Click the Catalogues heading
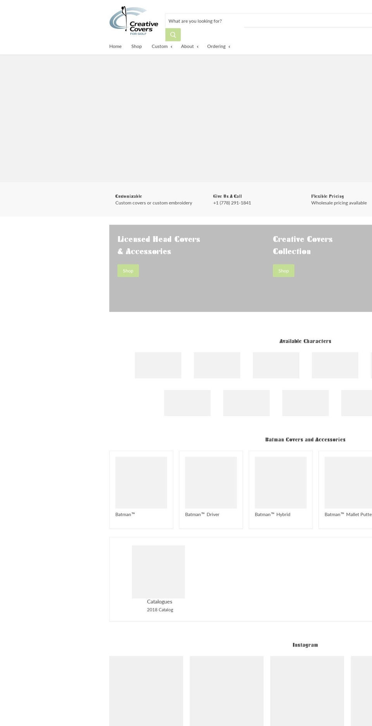 click(x=160, y=602)
